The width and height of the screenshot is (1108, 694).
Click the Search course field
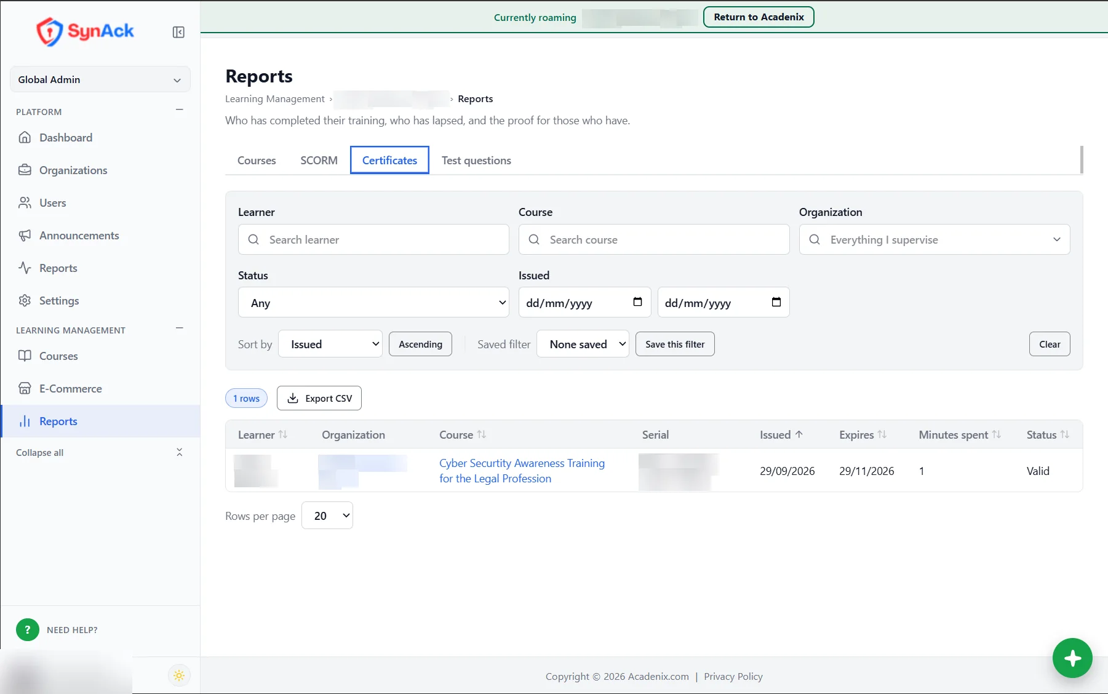654,239
